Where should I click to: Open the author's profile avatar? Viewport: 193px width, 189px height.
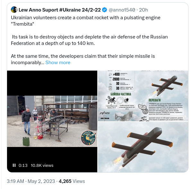click(14, 10)
